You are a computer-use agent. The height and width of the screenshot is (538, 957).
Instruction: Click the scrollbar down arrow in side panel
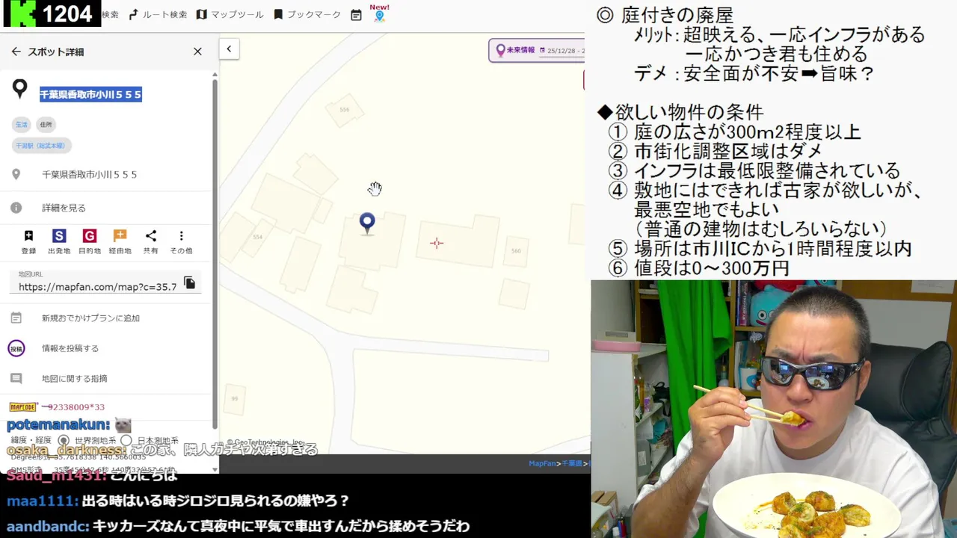click(x=215, y=469)
